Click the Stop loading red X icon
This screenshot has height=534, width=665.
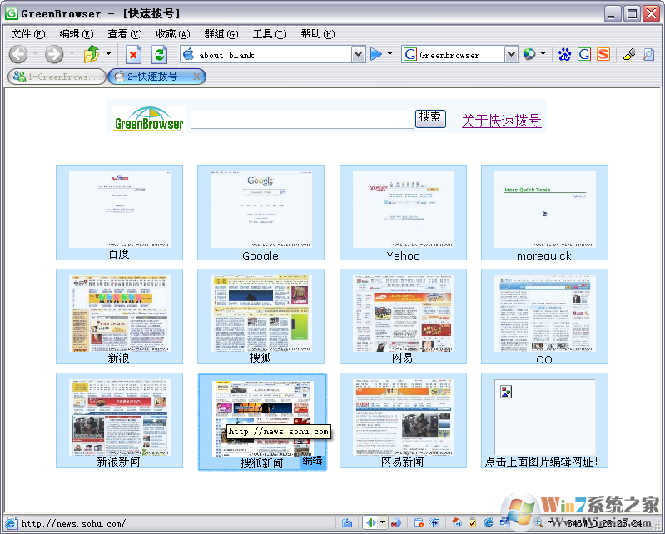tap(133, 55)
